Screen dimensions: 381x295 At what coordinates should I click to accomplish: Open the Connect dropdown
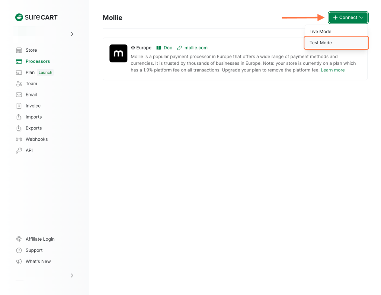(x=348, y=17)
